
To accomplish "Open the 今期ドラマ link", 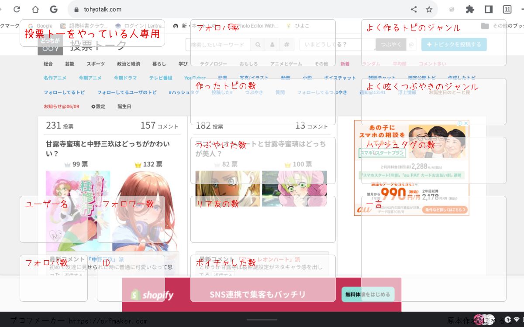I will click(x=125, y=78).
